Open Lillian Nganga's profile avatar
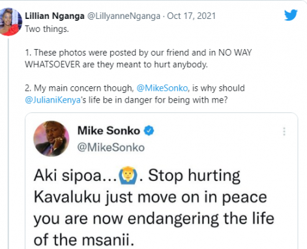307x249 pixels. tap(10, 22)
